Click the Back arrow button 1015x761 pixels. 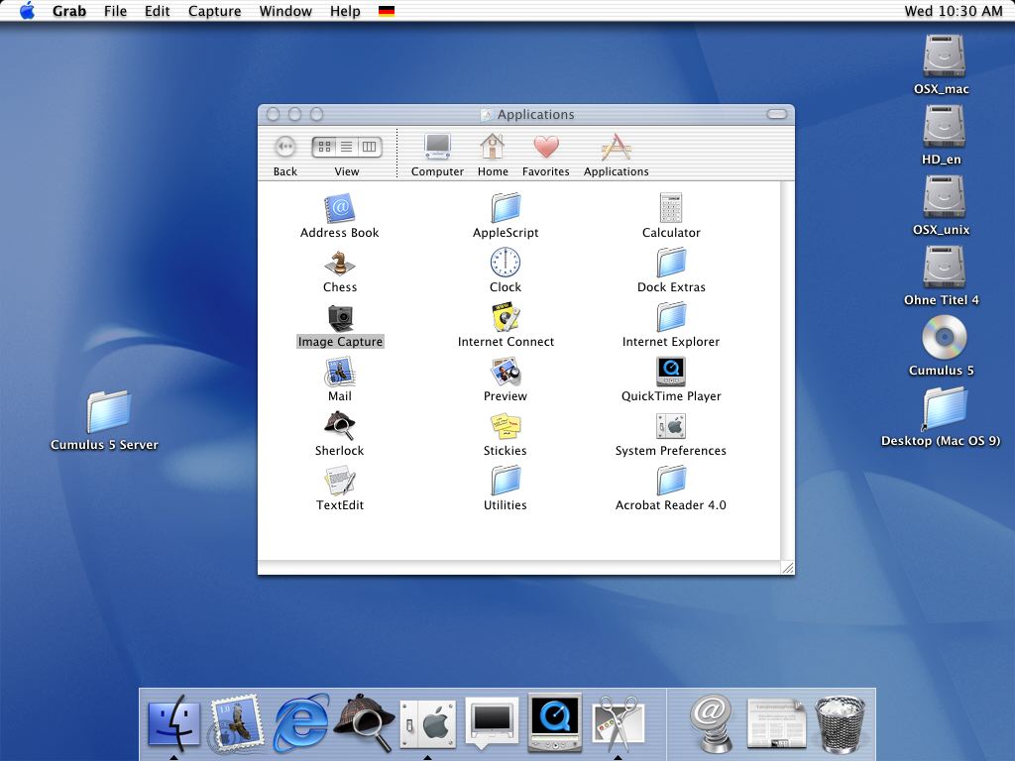coord(284,147)
